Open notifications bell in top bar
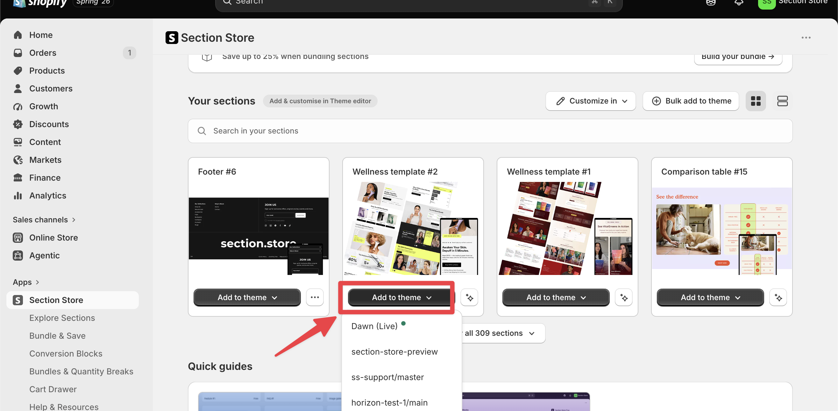The height and width of the screenshot is (411, 838). [x=739, y=2]
